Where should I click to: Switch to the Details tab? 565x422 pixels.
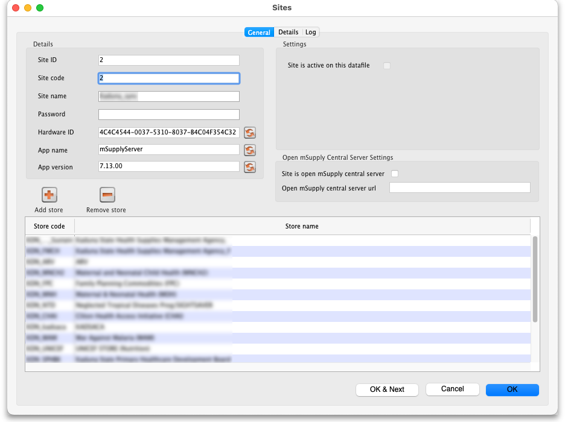[x=288, y=33]
